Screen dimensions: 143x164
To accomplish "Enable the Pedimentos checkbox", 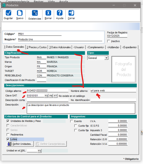I will pos(8,135).
